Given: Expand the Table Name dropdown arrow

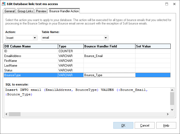Looking at the screenshot, I should pos(106,38).
